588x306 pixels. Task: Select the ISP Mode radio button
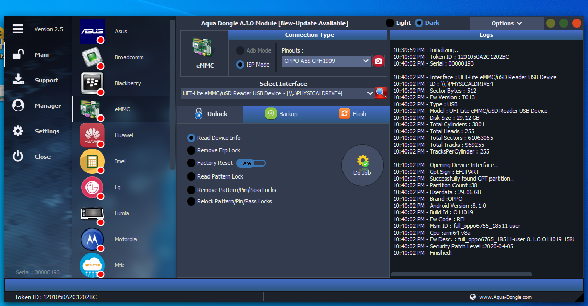(240, 65)
